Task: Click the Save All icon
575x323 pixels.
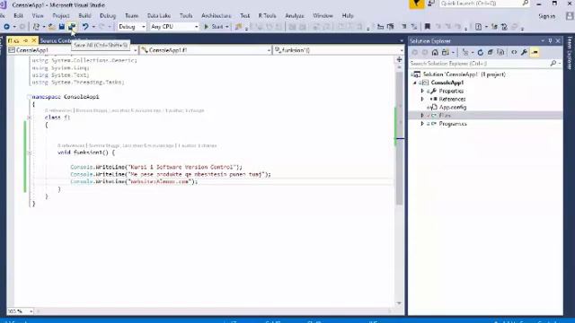Action: tap(72, 27)
